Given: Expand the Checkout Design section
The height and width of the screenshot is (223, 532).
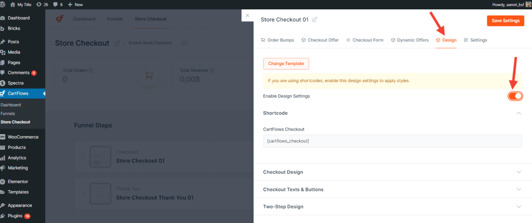Looking at the screenshot, I should pos(393,172).
